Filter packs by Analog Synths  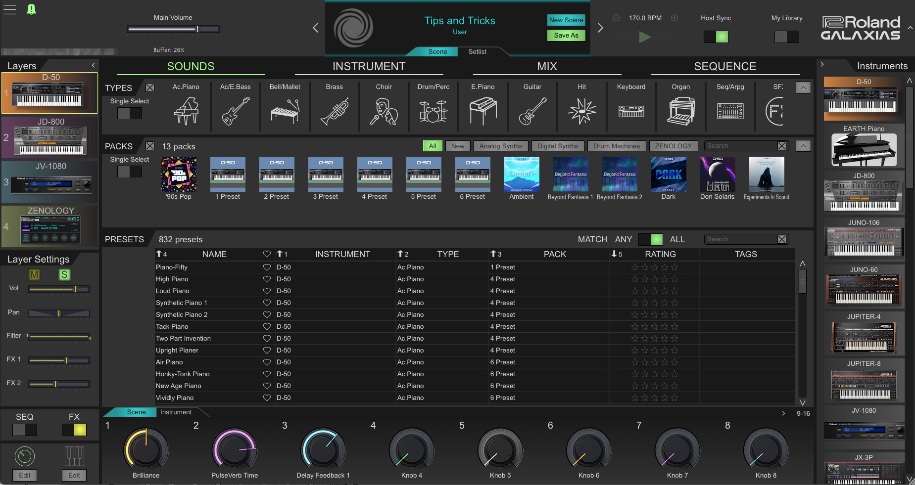click(x=500, y=146)
